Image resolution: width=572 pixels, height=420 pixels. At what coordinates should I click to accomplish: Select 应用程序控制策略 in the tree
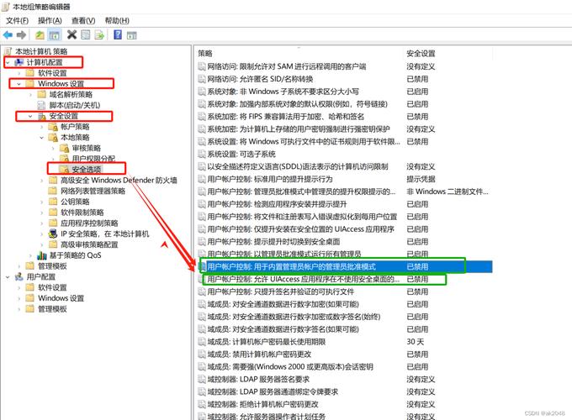[x=89, y=223]
